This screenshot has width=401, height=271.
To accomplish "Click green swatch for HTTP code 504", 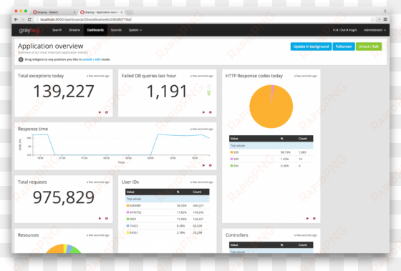I will coord(231,166).
